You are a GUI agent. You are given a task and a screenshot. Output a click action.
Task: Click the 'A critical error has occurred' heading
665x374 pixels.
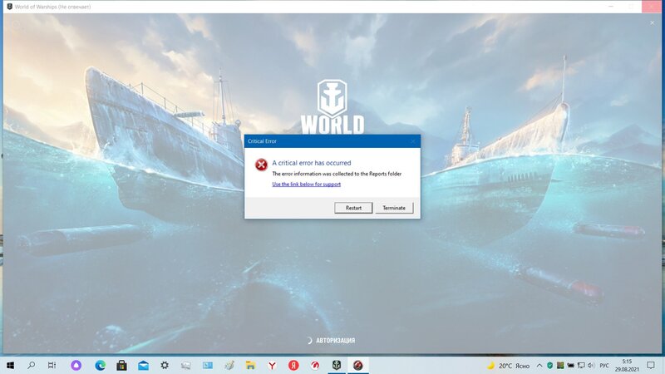(x=311, y=163)
